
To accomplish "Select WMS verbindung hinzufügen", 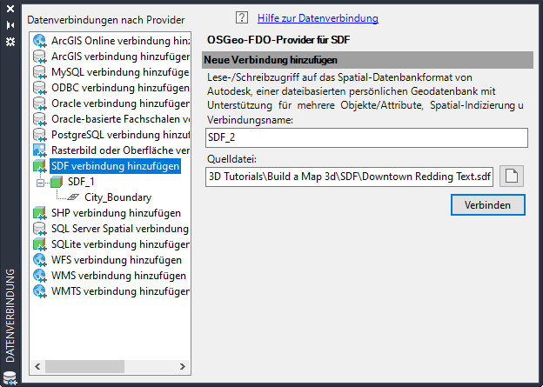I will pyautogui.click(x=118, y=276).
